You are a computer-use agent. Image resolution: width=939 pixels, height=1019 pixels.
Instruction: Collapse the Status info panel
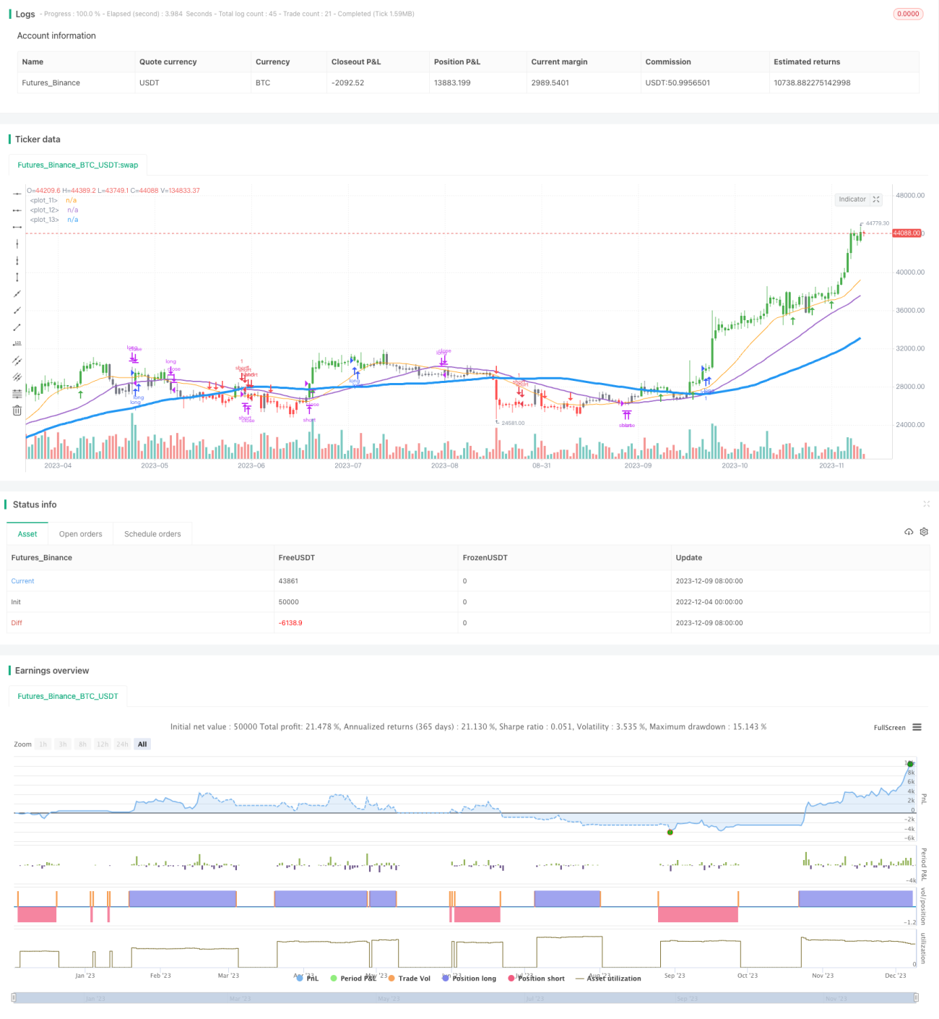click(x=926, y=504)
